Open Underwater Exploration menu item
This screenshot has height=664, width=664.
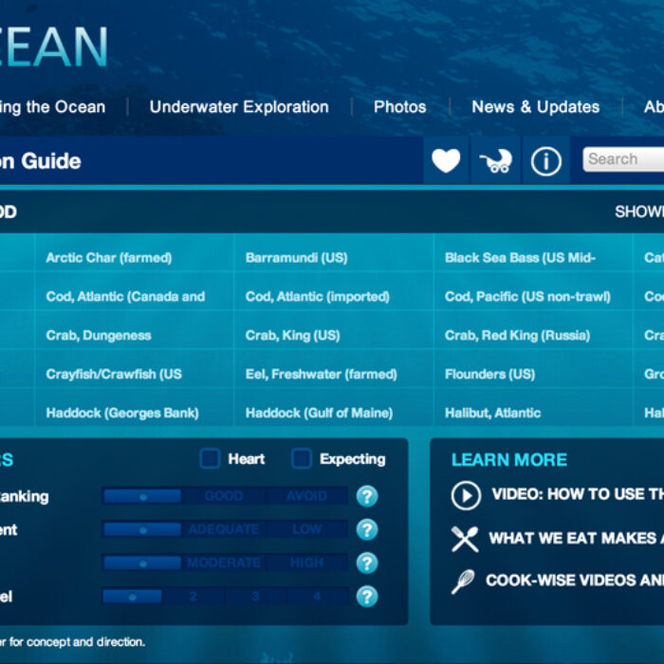pos(239,106)
